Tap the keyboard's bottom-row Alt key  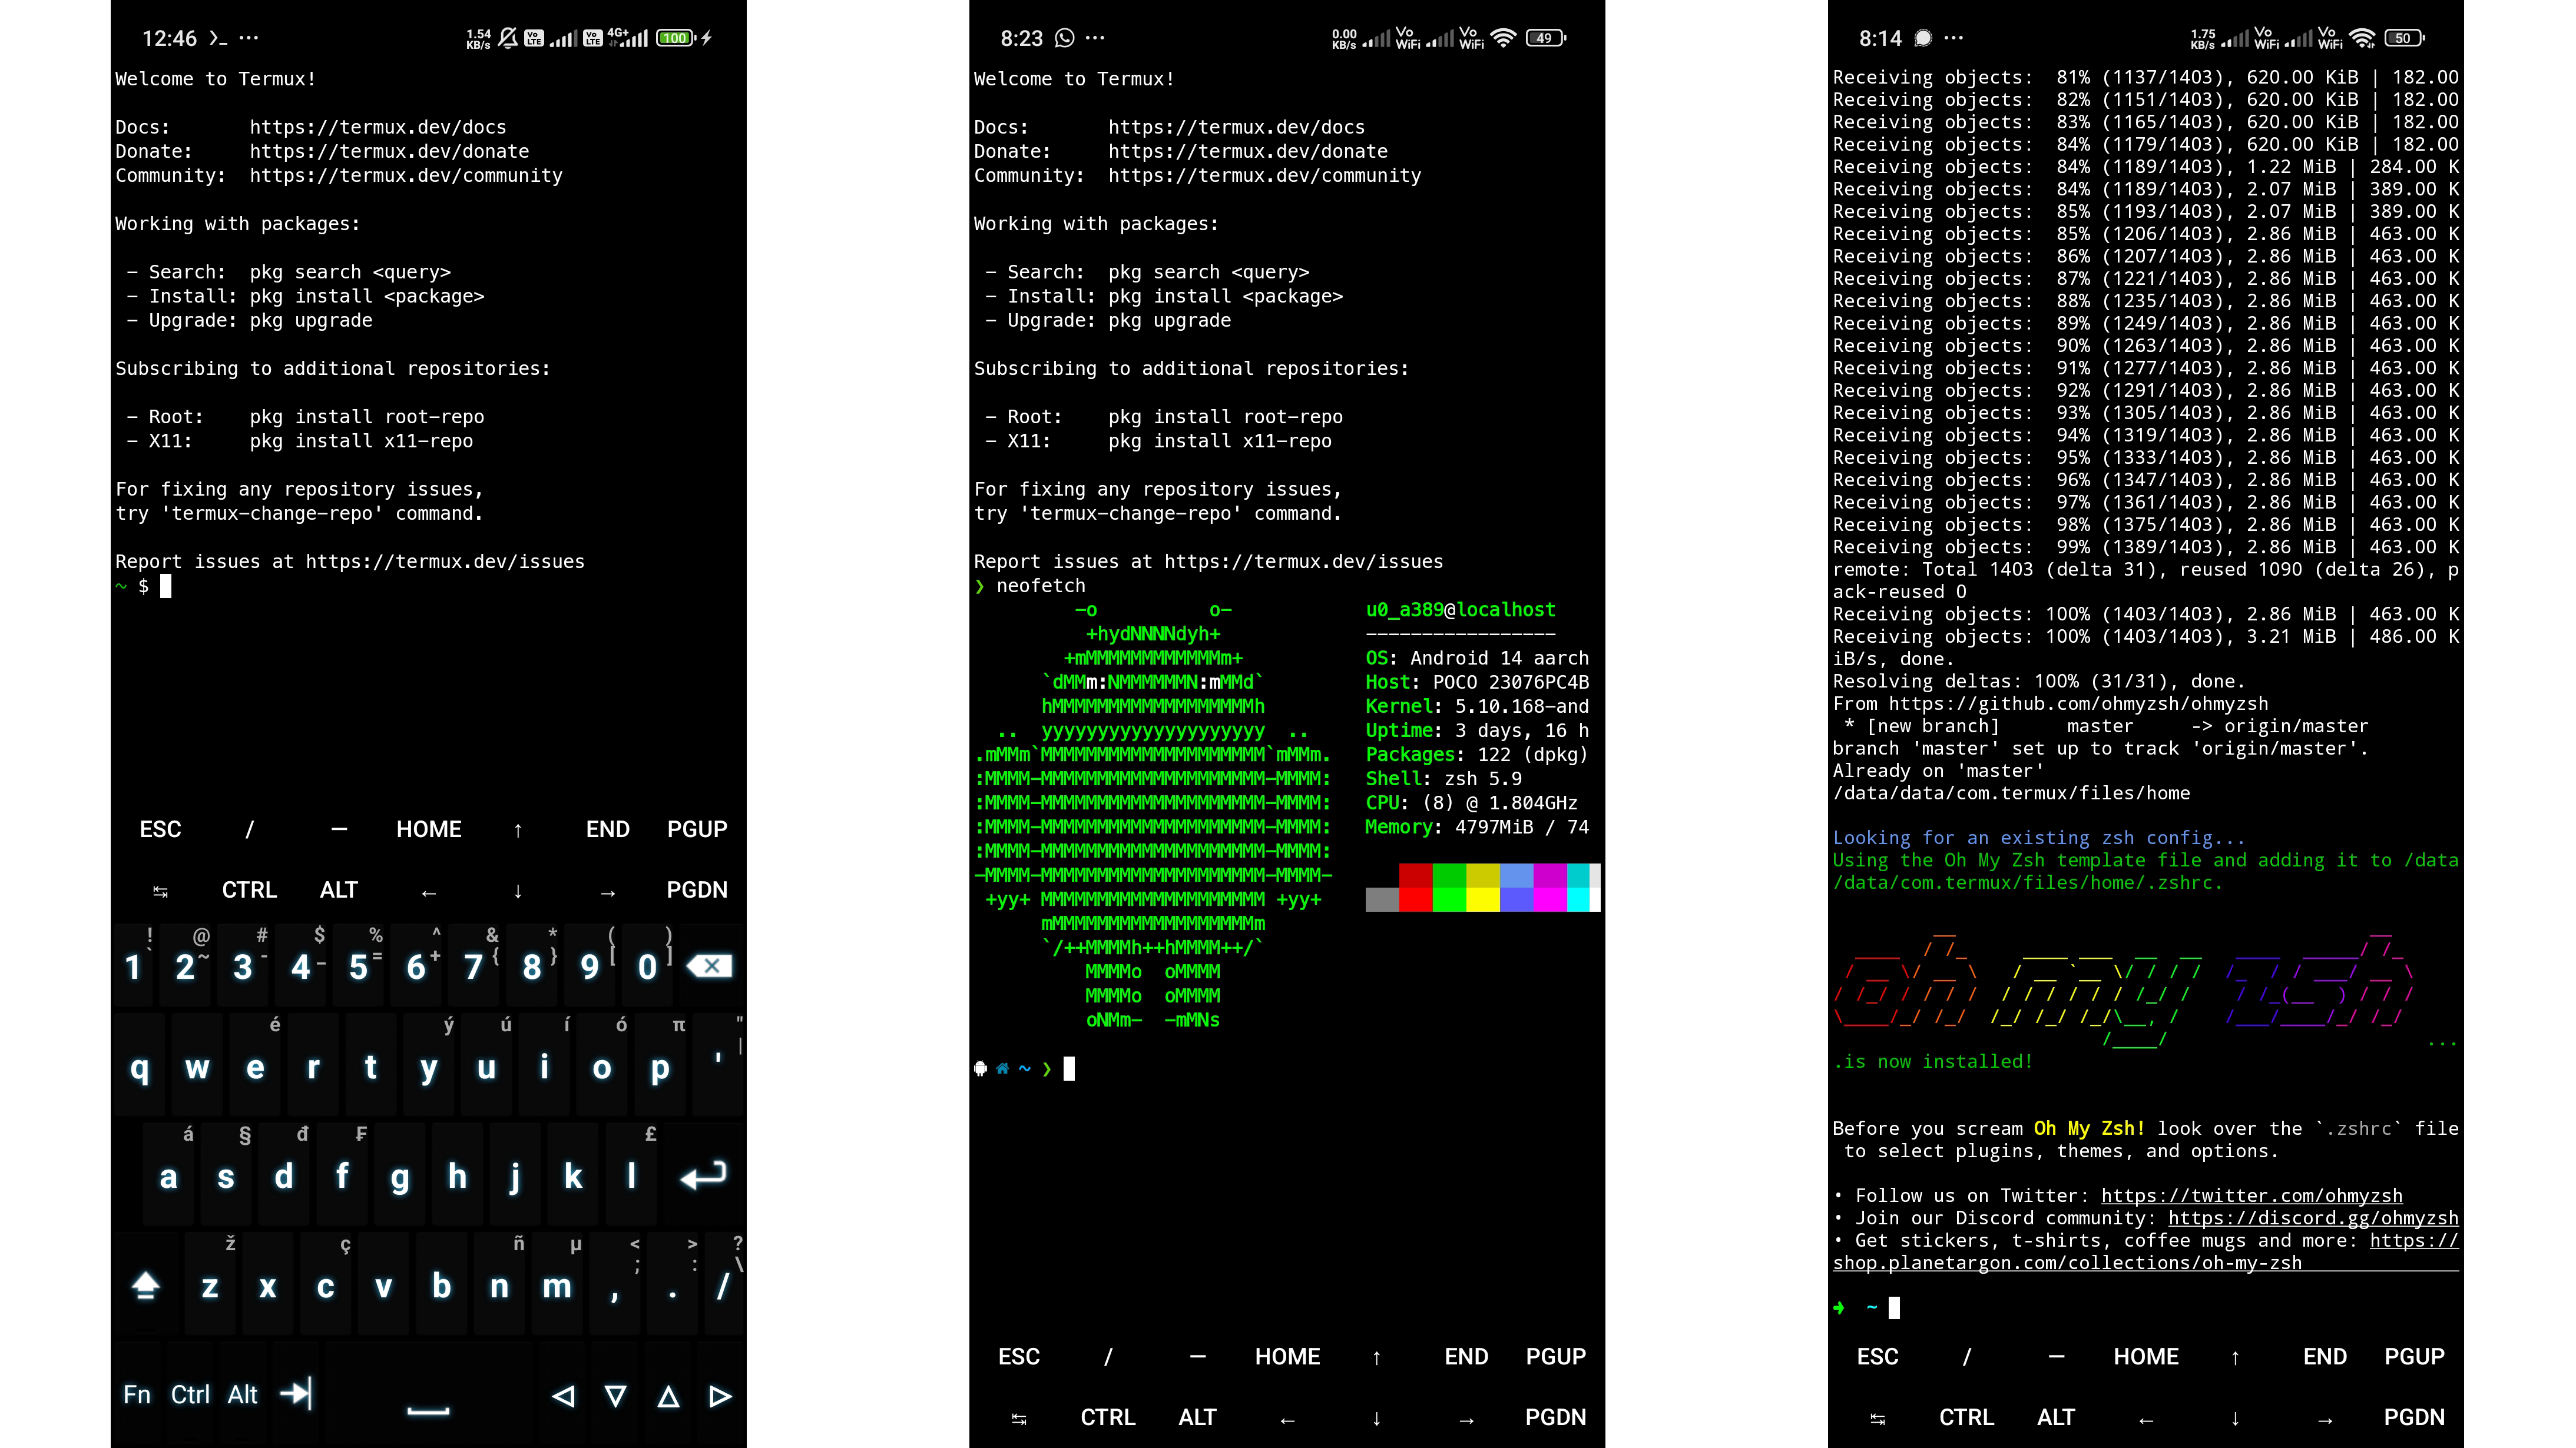[243, 1395]
